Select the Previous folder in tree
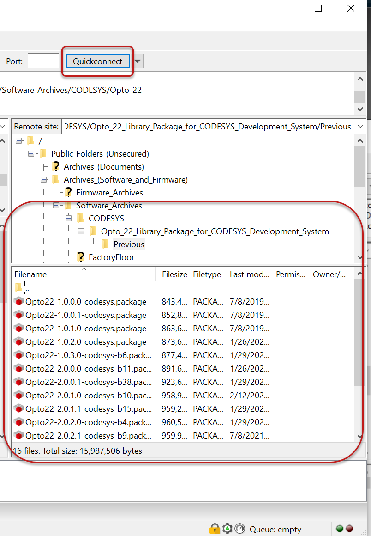 (x=129, y=244)
